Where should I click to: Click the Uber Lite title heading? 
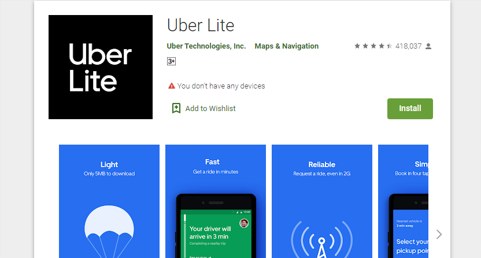click(201, 25)
